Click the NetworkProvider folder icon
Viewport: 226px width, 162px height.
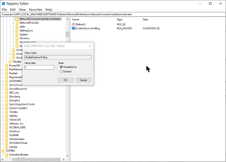coord(17,23)
